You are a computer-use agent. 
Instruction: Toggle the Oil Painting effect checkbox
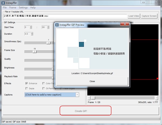[43, 89]
